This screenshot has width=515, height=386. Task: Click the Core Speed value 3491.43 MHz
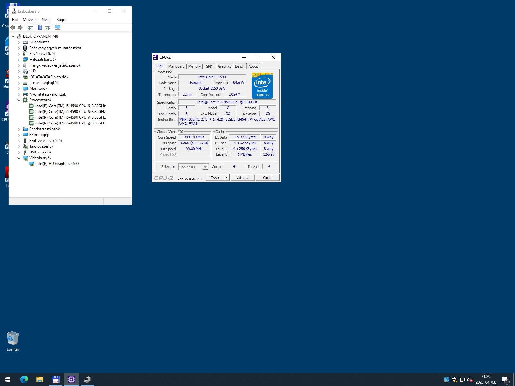(x=194, y=137)
